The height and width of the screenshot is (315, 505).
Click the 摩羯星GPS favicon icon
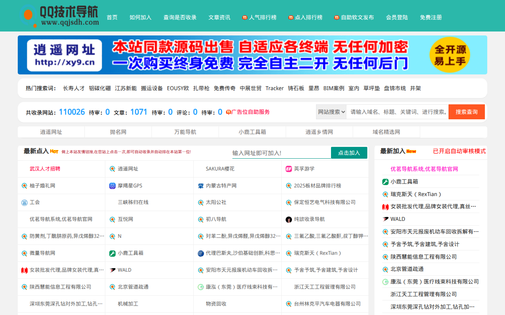(112, 186)
